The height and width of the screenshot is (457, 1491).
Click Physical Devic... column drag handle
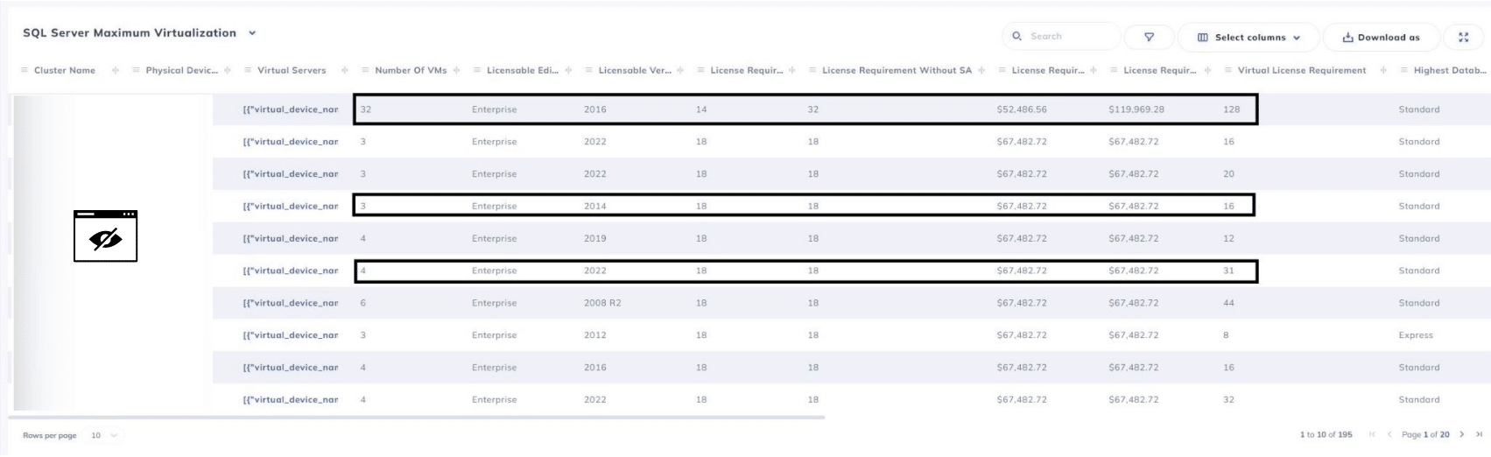coord(136,70)
